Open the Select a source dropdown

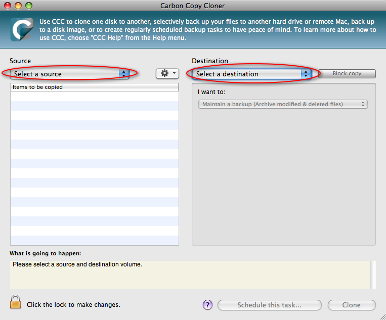70,74
